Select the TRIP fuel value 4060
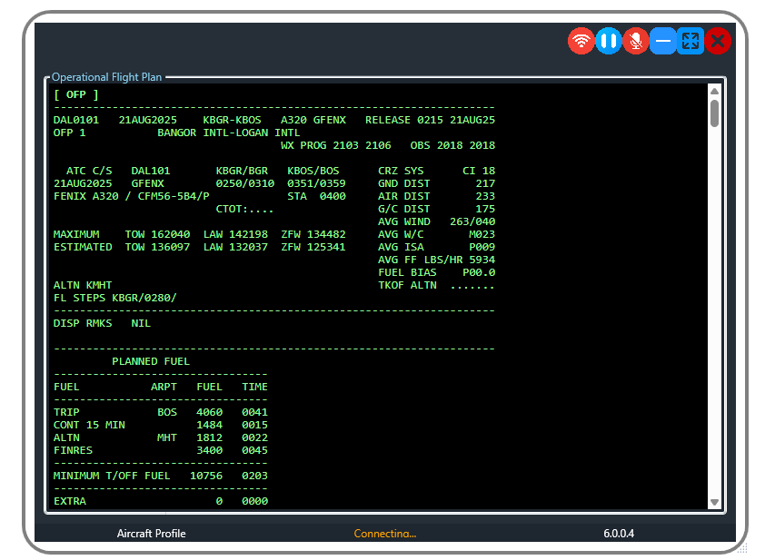Image resolution: width=765 pixels, height=560 pixels. tap(209, 412)
